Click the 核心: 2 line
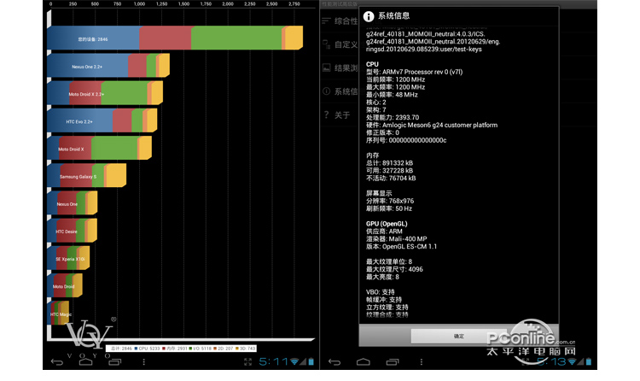This screenshot has height=381, width=640. click(x=376, y=103)
